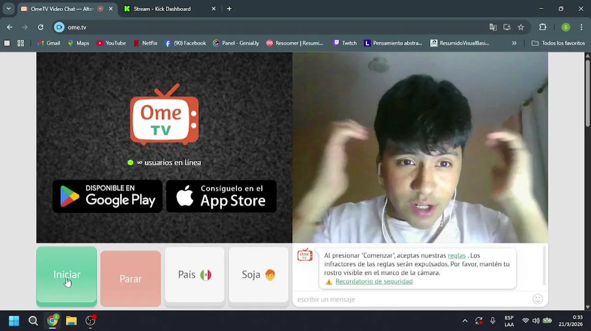
Task: Open the emoji picker smiley
Action: pyautogui.click(x=538, y=299)
